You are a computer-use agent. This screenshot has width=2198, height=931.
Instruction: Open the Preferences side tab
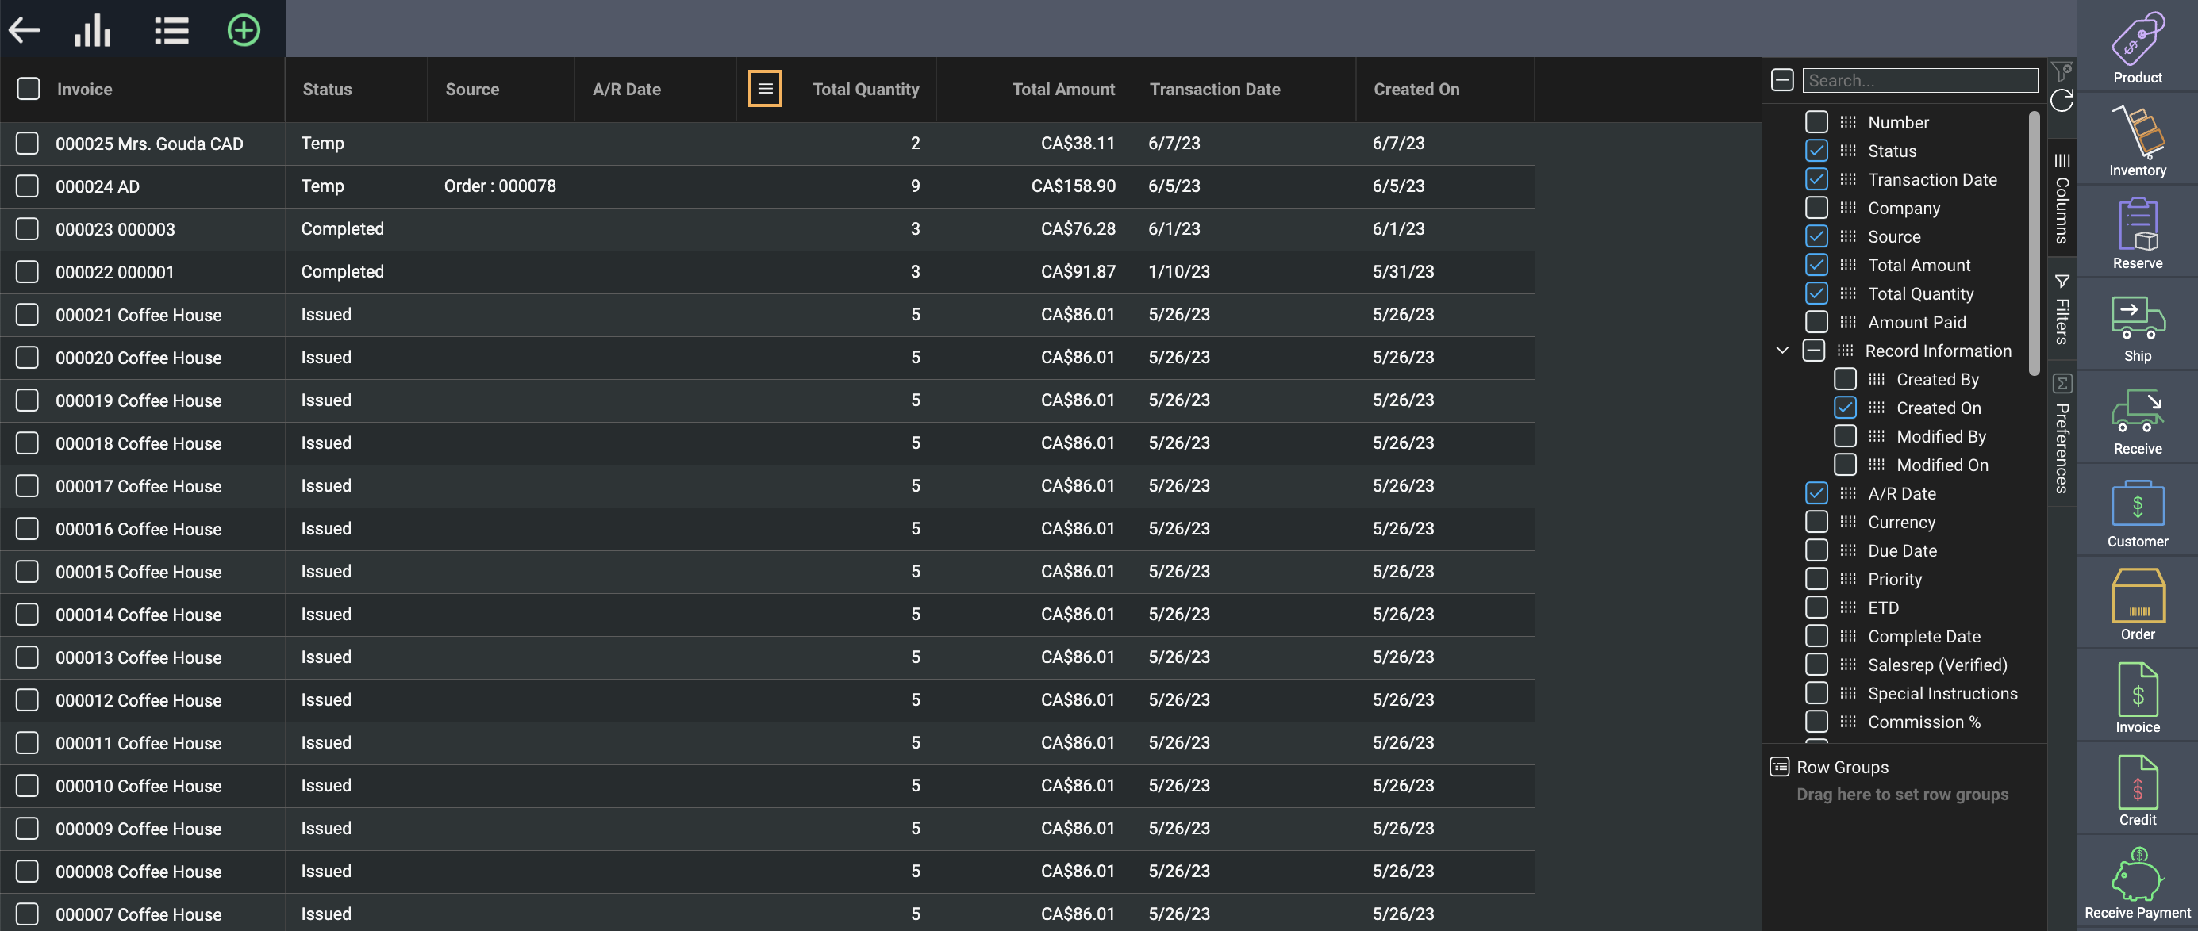(2062, 435)
